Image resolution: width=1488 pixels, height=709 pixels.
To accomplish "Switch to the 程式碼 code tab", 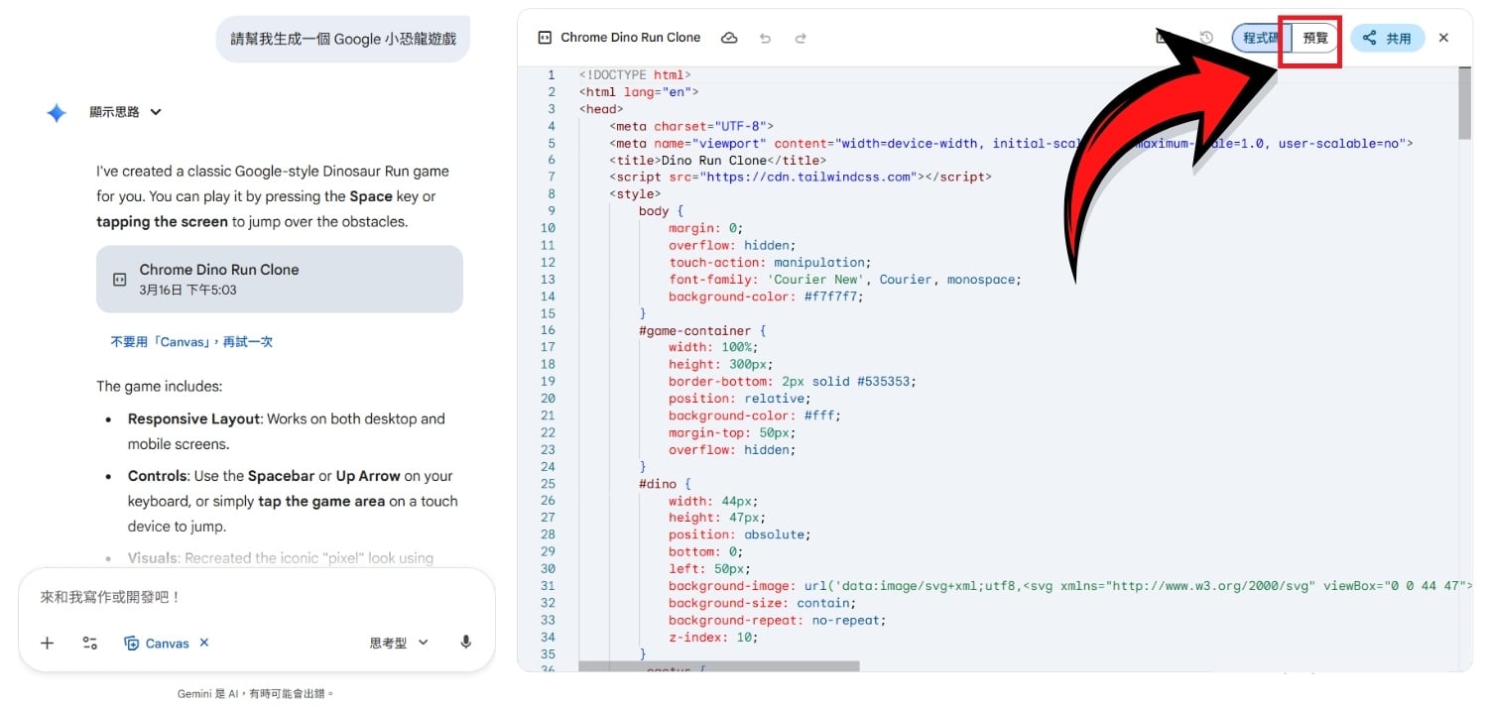I will (x=1260, y=38).
